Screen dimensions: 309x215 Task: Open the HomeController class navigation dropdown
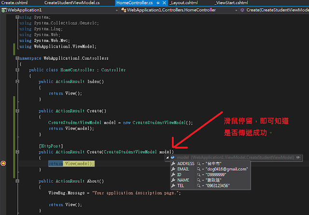(179, 10)
